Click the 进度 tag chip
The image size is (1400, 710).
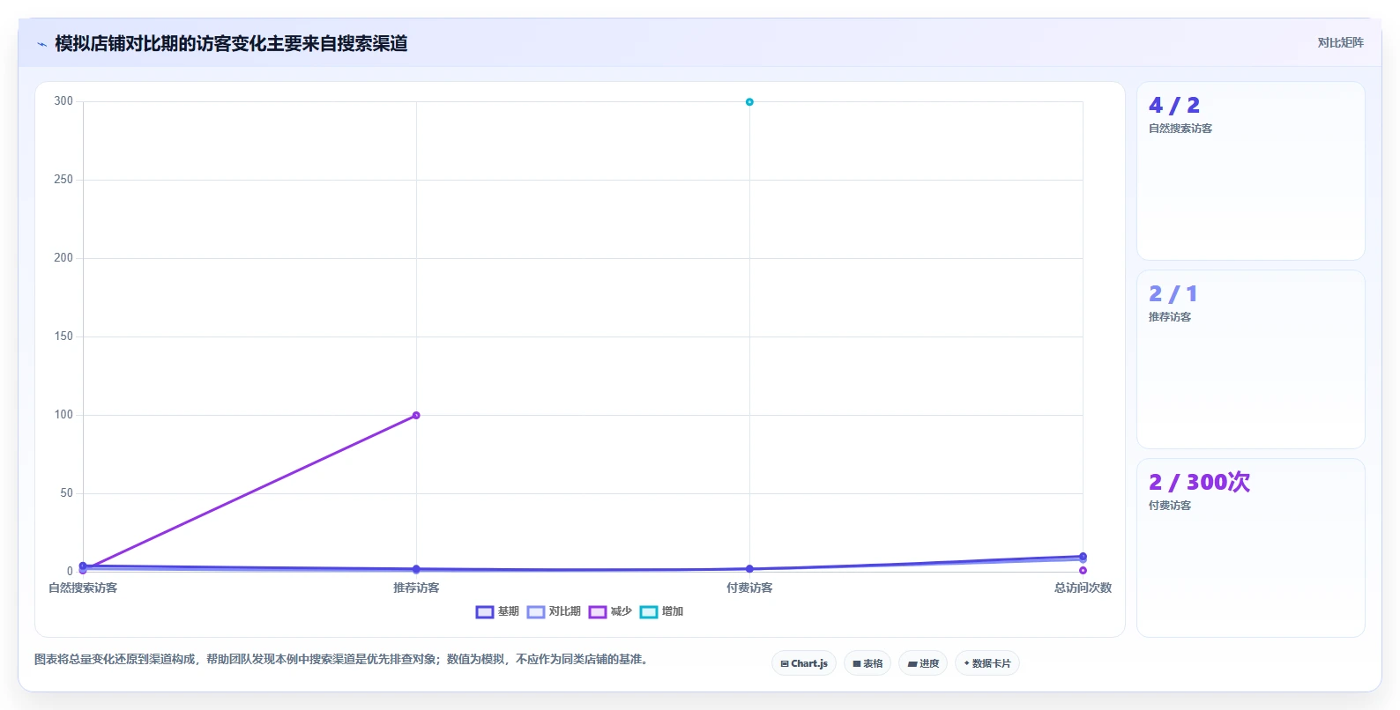tap(923, 663)
